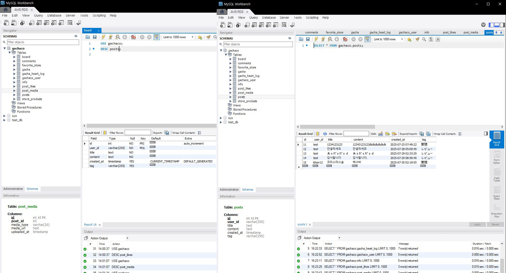This screenshot has width=506, height=273.
Task: Click Insert new row icon in right result grid
Action: point(387,134)
